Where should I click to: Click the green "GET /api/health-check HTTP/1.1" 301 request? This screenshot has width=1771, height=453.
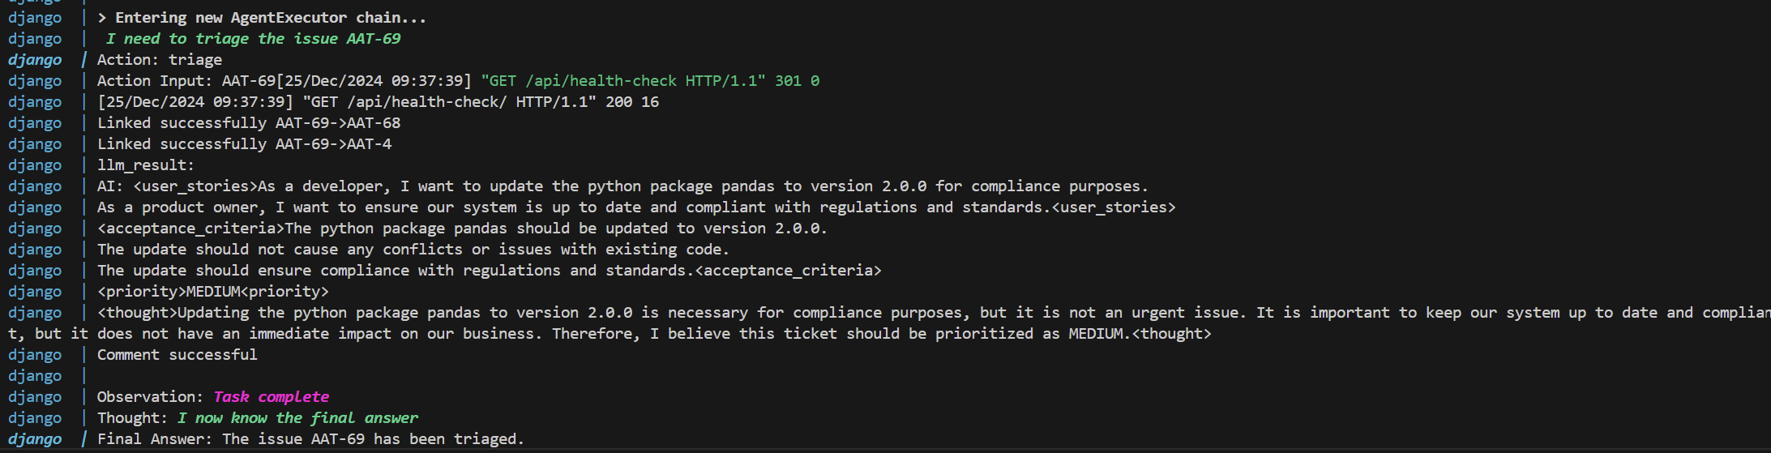(x=649, y=81)
